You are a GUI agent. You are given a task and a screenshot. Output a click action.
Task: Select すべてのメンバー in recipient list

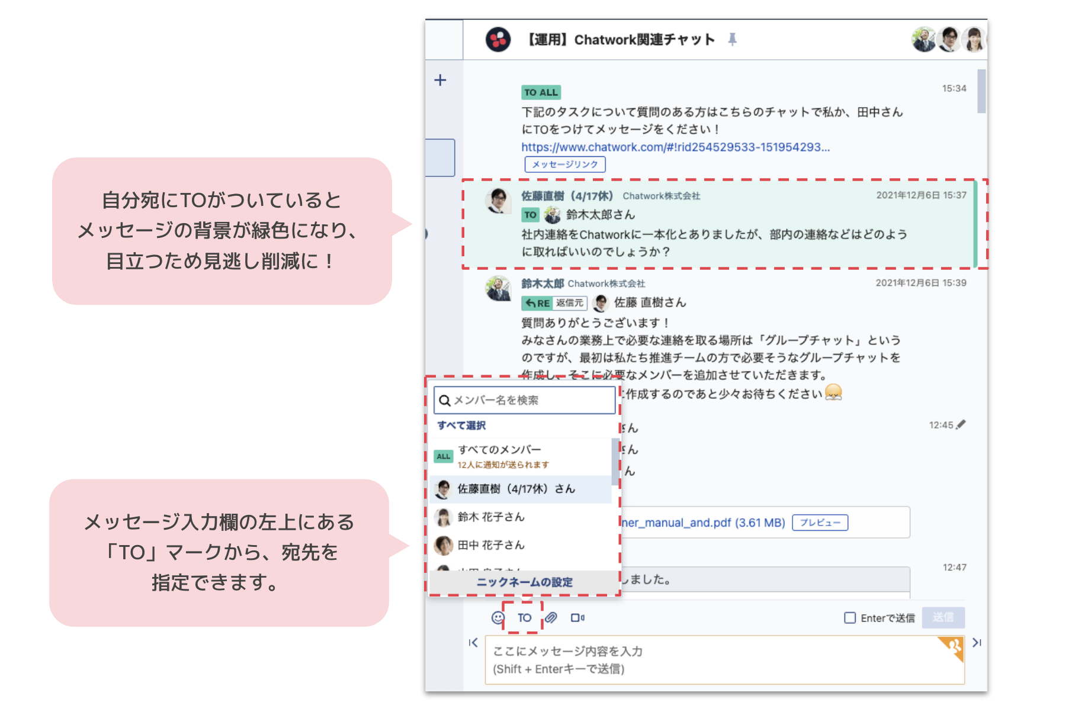(520, 456)
